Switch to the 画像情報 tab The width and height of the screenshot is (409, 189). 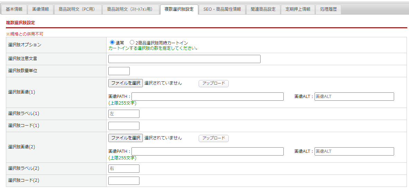(x=40, y=9)
